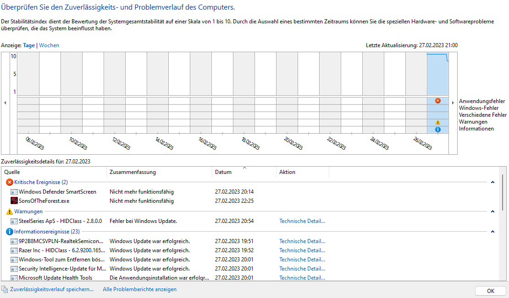Click Alle Problemberichte anzeigen

(139, 289)
